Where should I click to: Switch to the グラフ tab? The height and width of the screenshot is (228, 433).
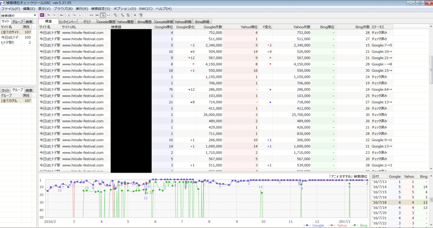click(x=87, y=21)
